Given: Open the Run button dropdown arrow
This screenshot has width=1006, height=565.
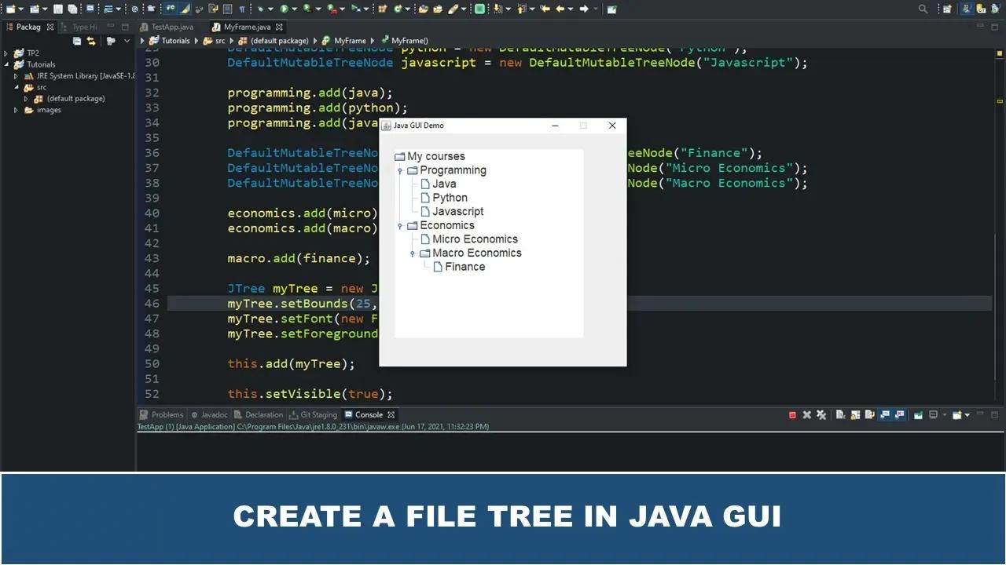Looking at the screenshot, I should click(295, 9).
